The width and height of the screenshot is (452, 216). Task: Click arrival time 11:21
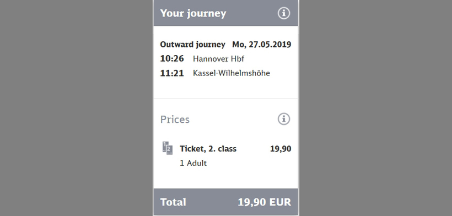[x=172, y=73]
